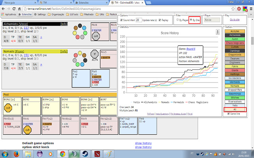Image resolution: width=254 pixels, height=158 pixels.
Task: Open the chart options three-dot menu
Action: (x=217, y=32)
